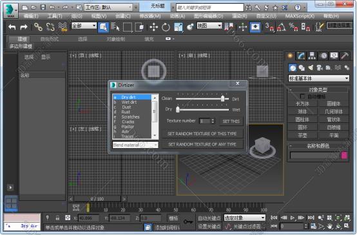
Task: Toggle the Angle Snap button
Action: (x=281, y=27)
